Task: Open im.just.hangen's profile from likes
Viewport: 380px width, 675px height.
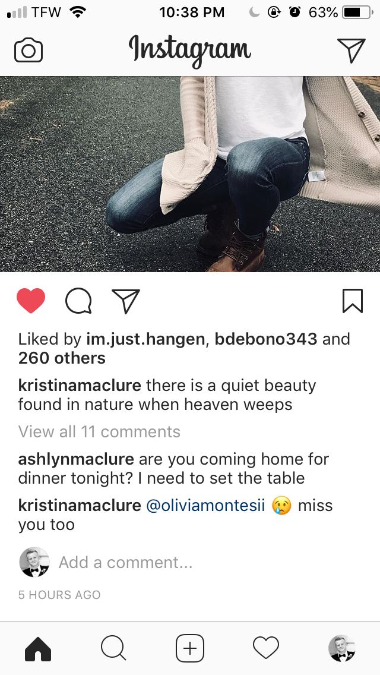Action: (x=145, y=339)
